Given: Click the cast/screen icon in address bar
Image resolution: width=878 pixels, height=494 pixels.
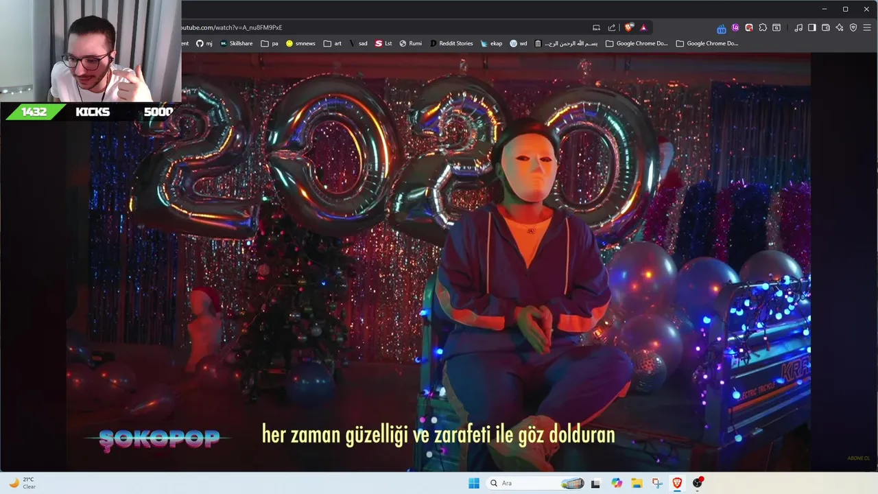Looking at the screenshot, I should click(x=596, y=27).
